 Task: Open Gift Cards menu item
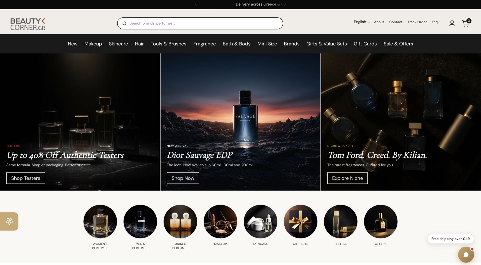pyautogui.click(x=365, y=44)
